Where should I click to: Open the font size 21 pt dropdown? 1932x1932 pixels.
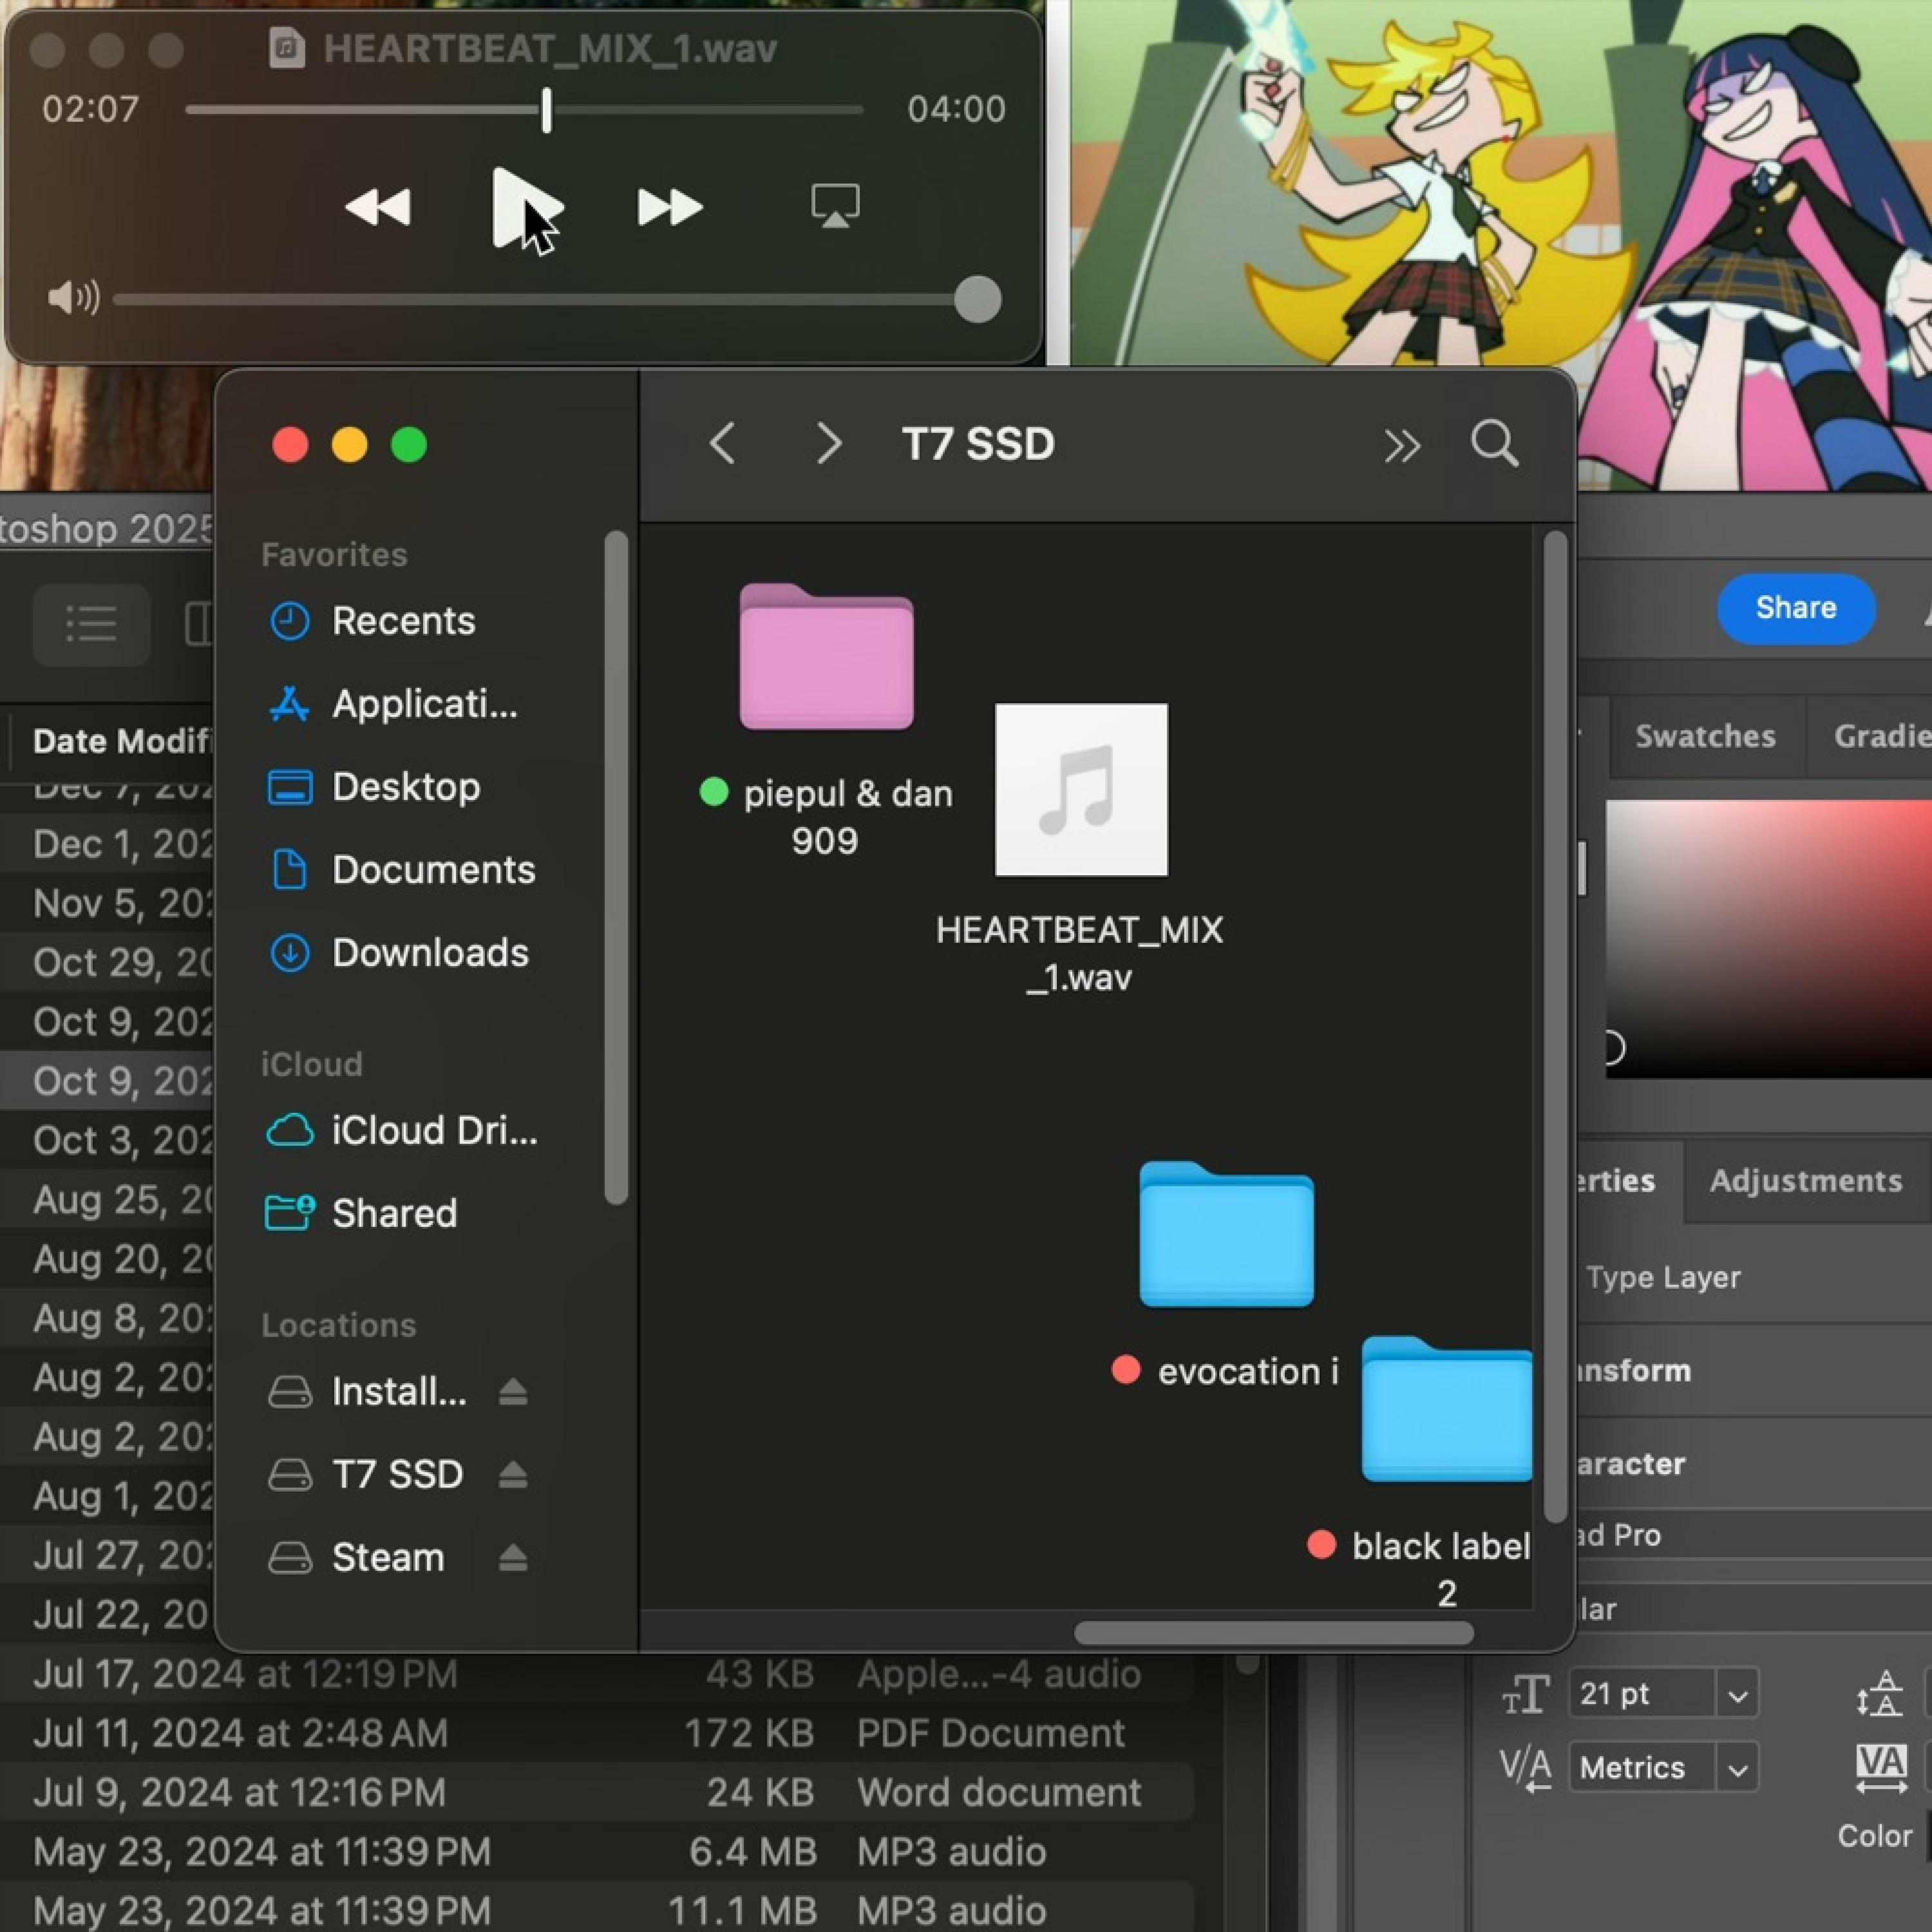(x=1738, y=1695)
